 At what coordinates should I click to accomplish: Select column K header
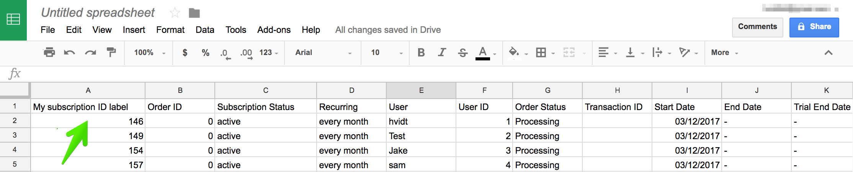[x=822, y=91]
